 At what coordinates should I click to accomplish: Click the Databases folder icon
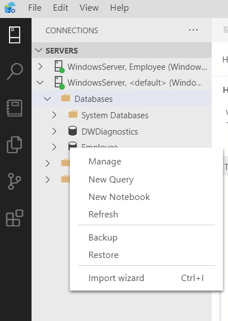coord(66,98)
